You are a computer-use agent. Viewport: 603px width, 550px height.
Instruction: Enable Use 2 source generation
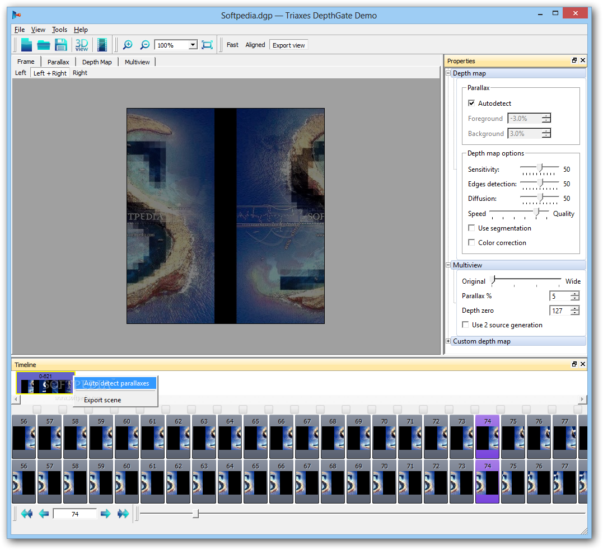pos(465,325)
